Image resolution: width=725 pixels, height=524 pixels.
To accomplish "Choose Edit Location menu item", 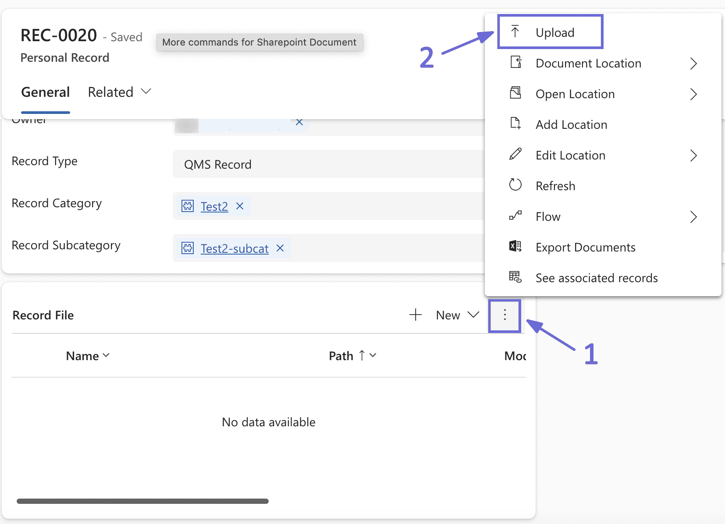I will (x=603, y=156).
